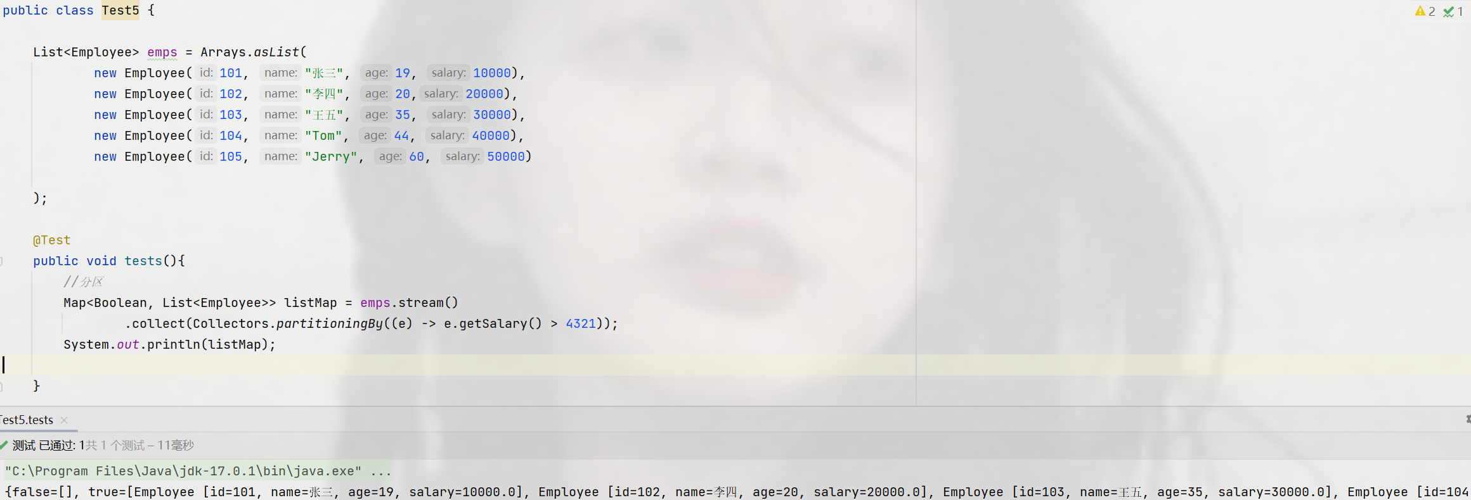Open the green typo checkmark indicator showing 1
Screen dimensions: 1471x500
click(x=1453, y=11)
